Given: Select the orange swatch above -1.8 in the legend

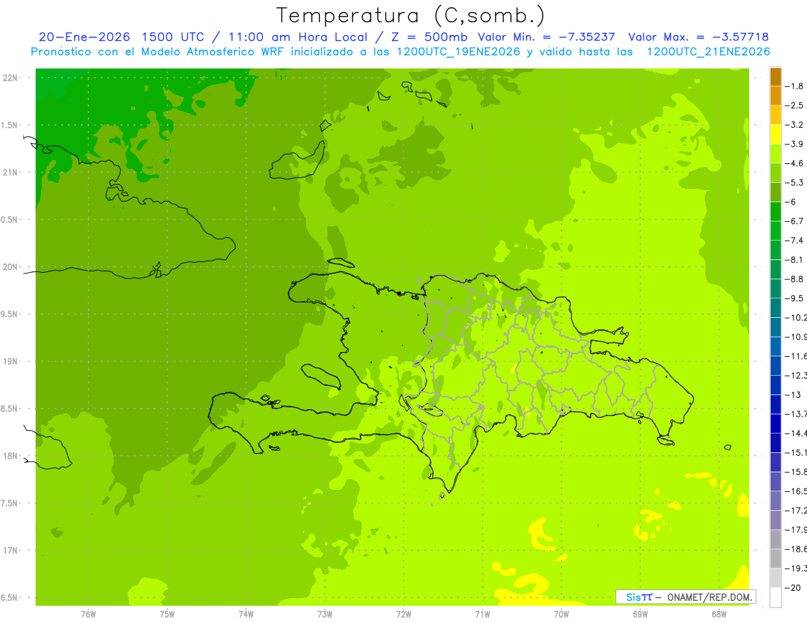Looking at the screenshot, I should point(775,77).
